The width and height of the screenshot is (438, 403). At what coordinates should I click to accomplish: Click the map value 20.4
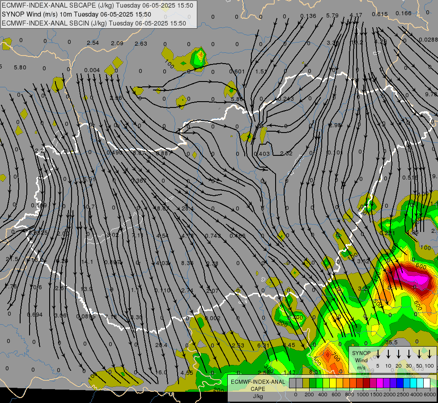(x=161, y=345)
